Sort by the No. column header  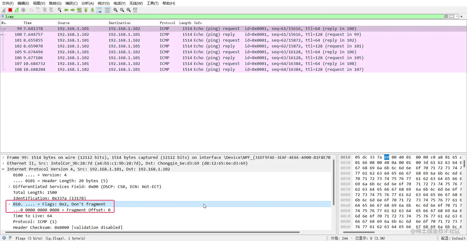pyautogui.click(x=11, y=23)
